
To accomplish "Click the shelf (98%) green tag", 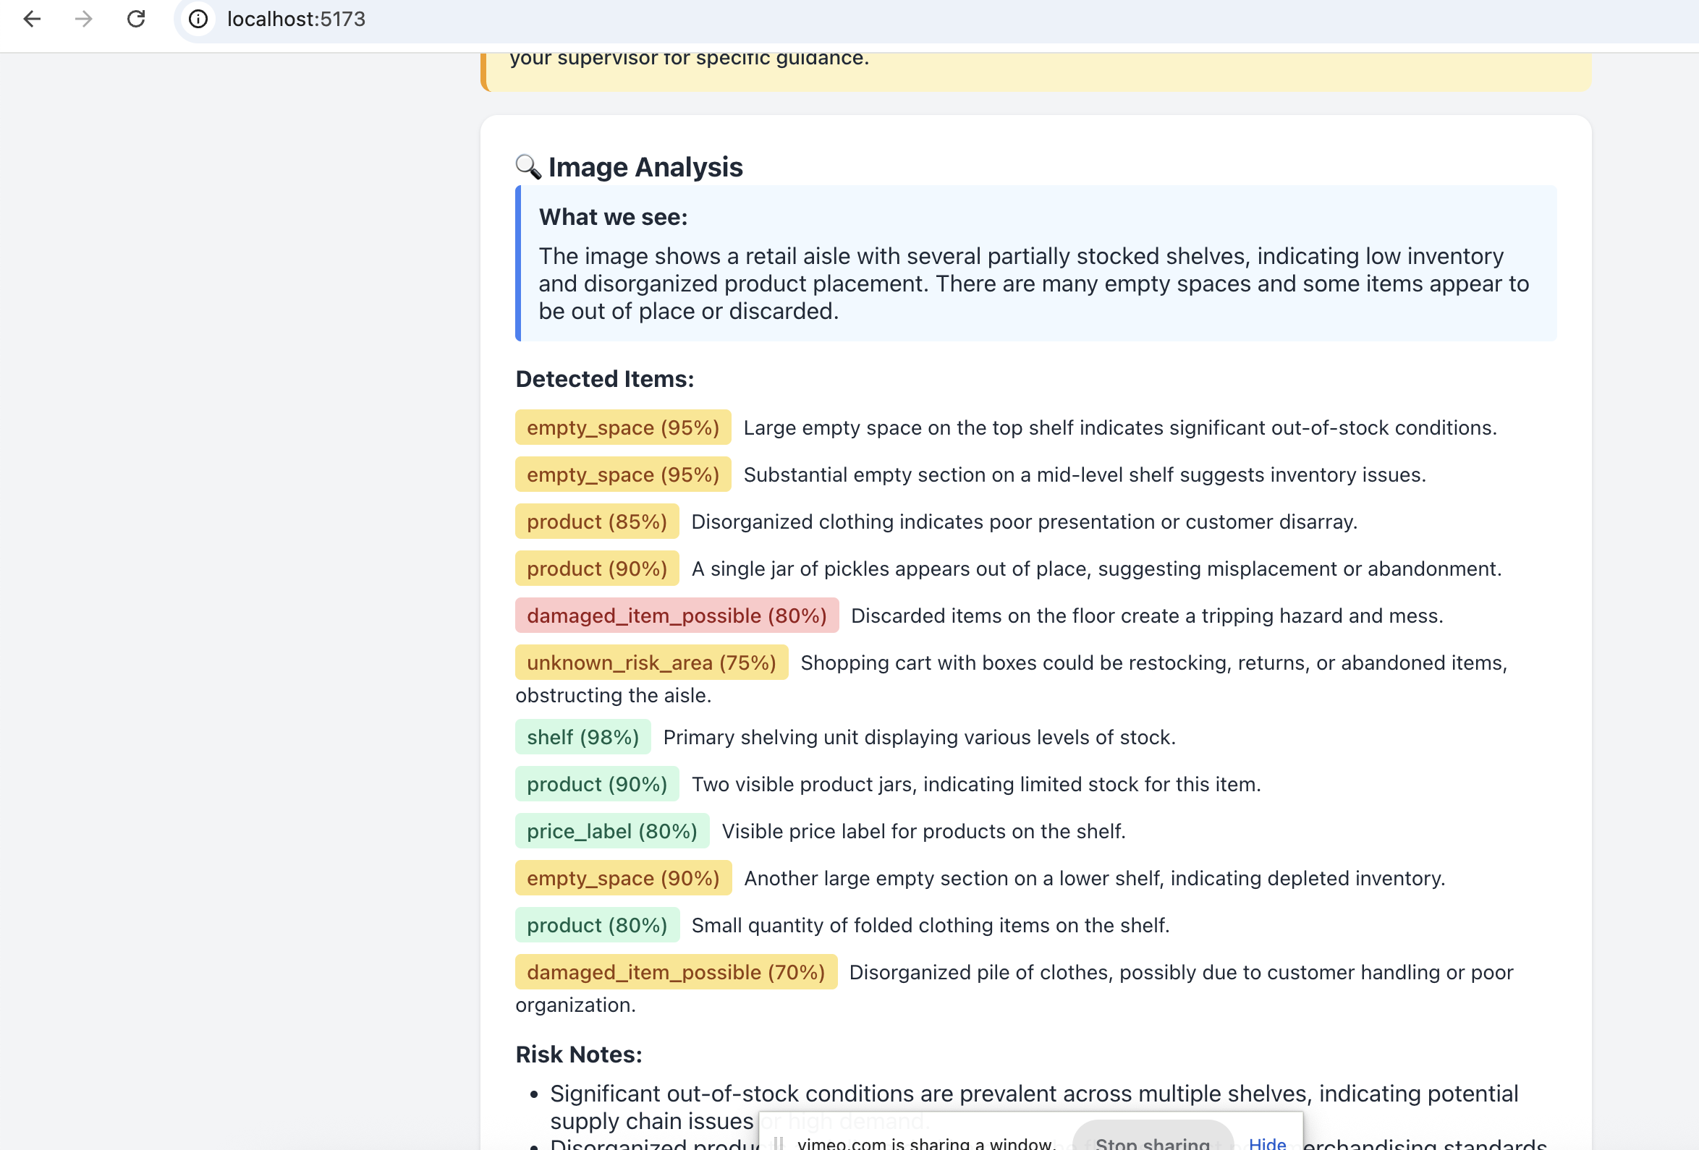I will pyautogui.click(x=582, y=737).
